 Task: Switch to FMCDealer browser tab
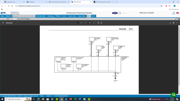point(36,2)
